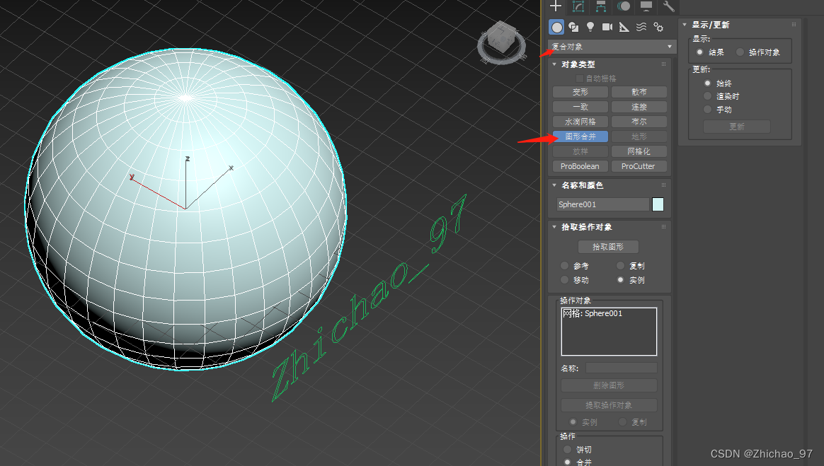
Task: Open the Motion panel tab
Action: 623,6
